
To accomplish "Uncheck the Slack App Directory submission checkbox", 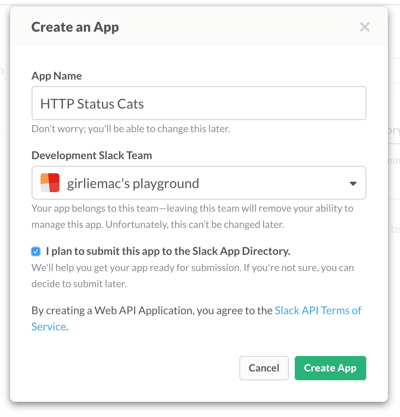I will coord(36,251).
